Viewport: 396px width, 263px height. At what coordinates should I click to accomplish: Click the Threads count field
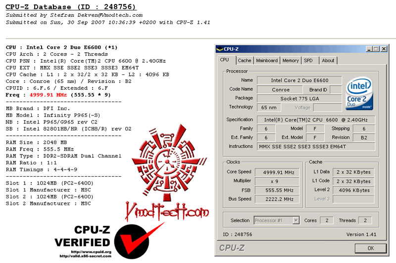(x=365, y=221)
